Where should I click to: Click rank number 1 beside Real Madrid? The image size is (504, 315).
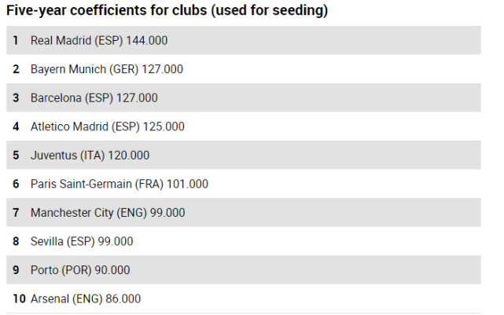(x=16, y=40)
